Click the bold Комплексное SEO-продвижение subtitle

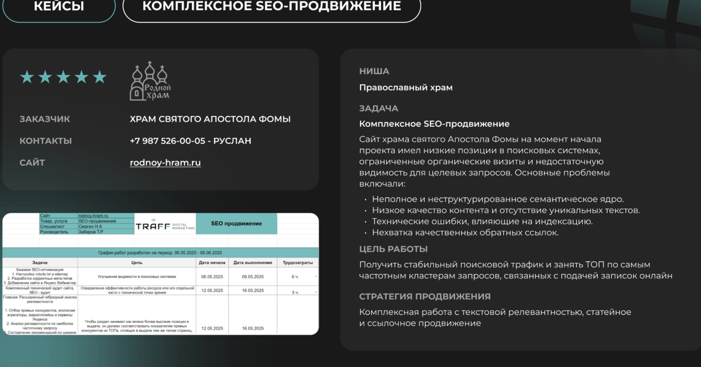434,124
